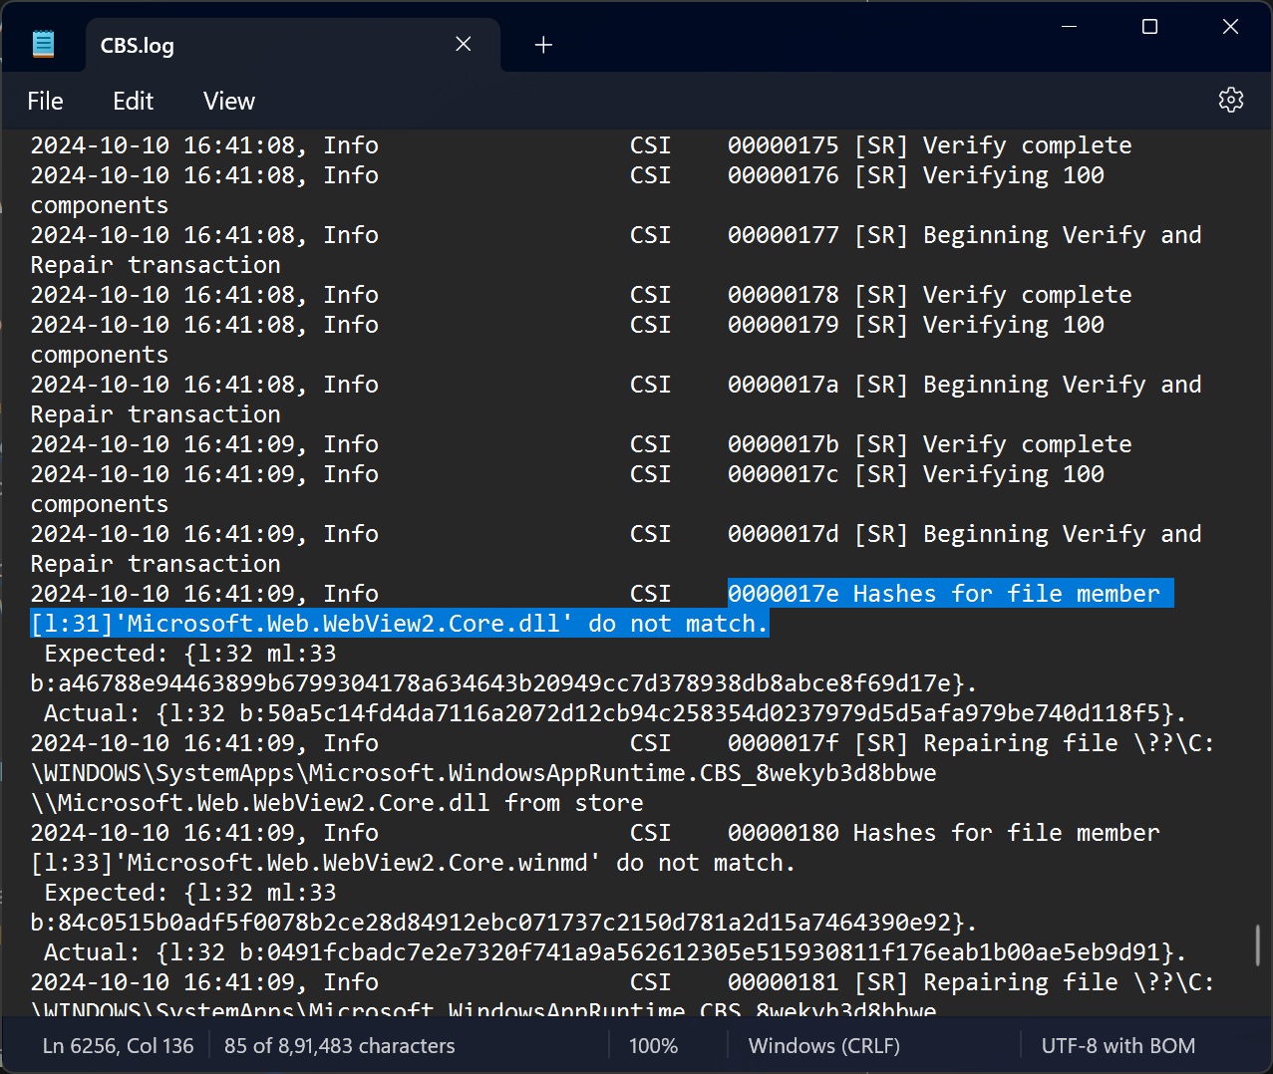Open a new tab with the plus button

coord(543,44)
